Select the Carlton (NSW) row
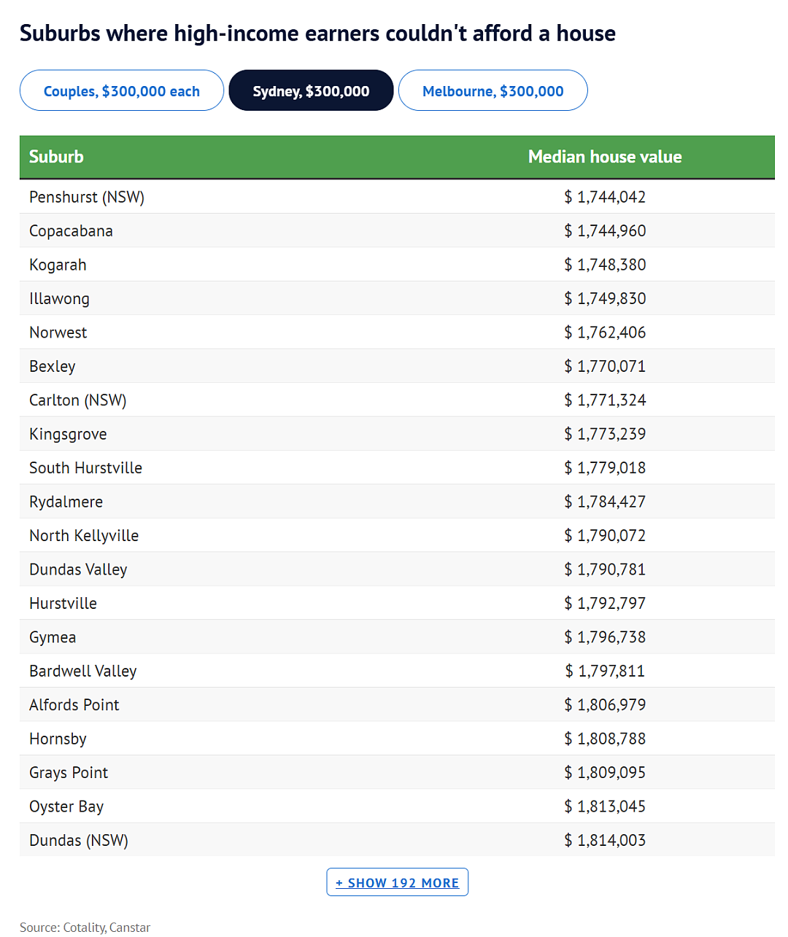 (397, 400)
